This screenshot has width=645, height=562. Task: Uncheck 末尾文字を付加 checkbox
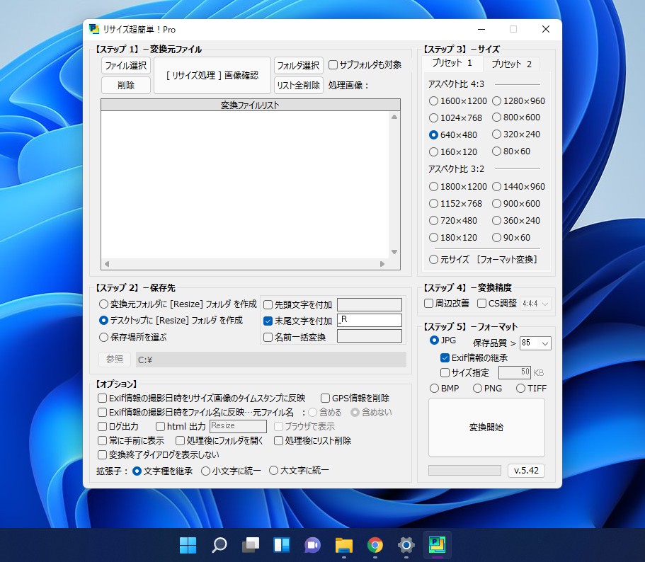(297, 321)
